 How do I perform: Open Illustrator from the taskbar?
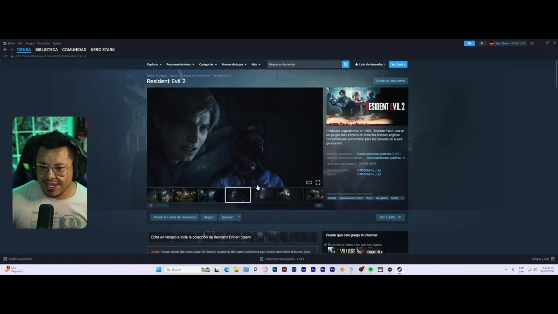click(284, 270)
